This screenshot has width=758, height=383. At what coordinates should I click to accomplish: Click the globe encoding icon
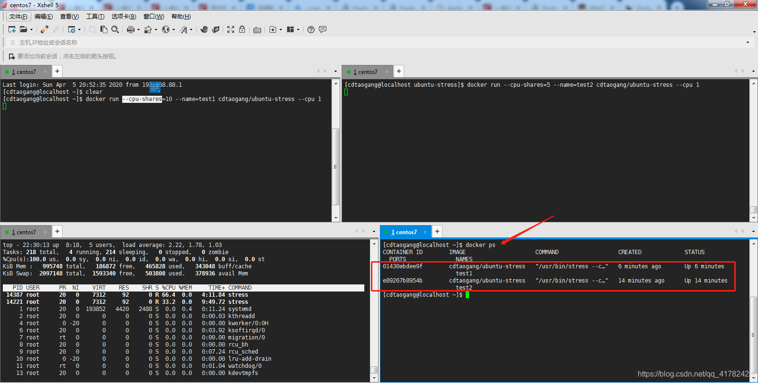click(x=166, y=29)
